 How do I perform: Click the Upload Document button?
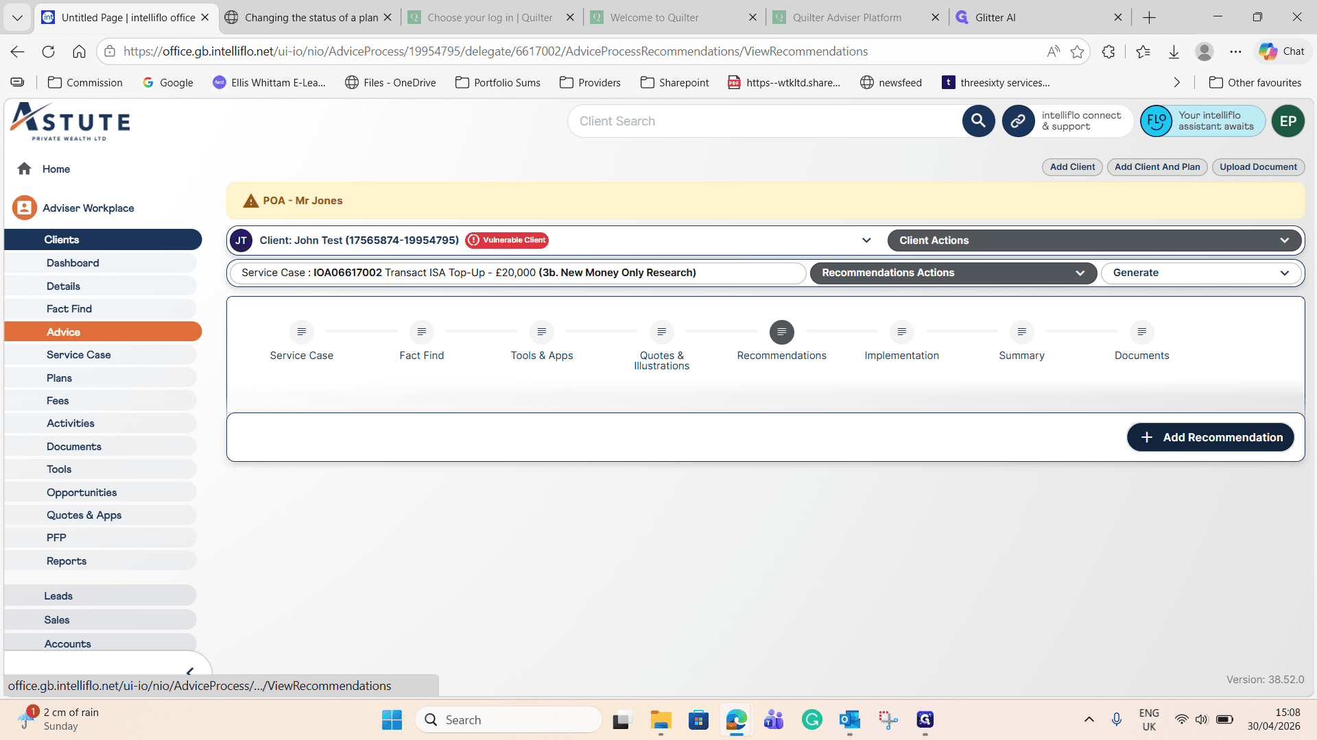[x=1258, y=166]
